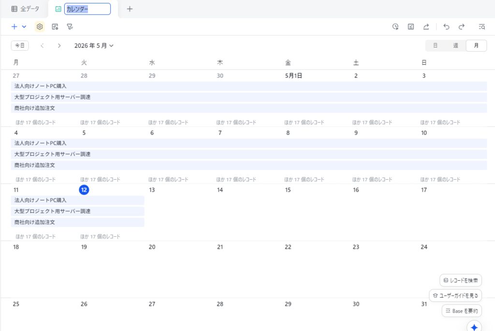Expand the dropdown arrow next to plus
Image resolution: width=495 pixels, height=331 pixels.
(24, 27)
